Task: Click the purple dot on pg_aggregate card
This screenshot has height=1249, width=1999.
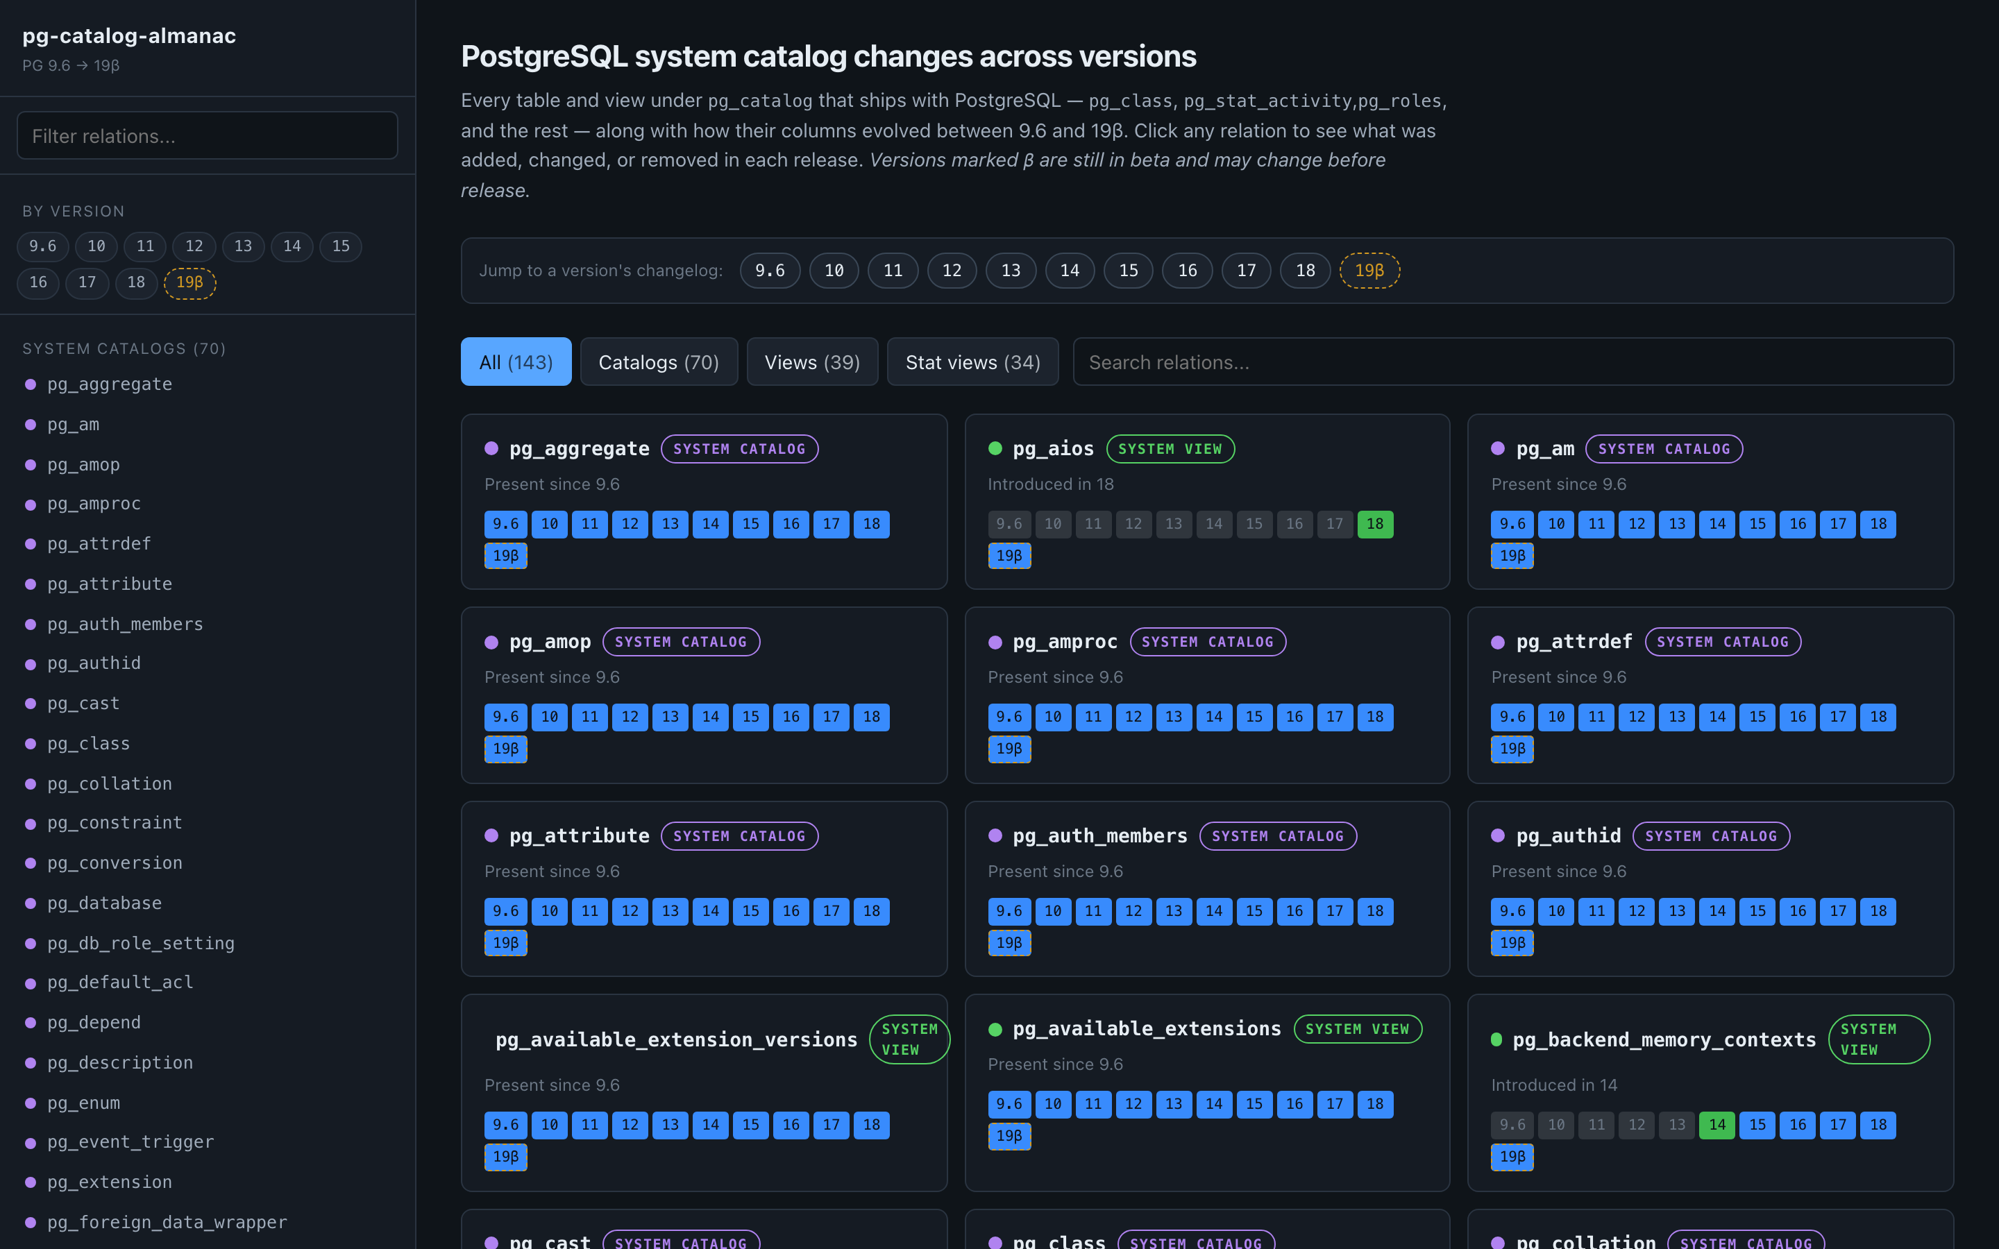Action: pyautogui.click(x=491, y=448)
